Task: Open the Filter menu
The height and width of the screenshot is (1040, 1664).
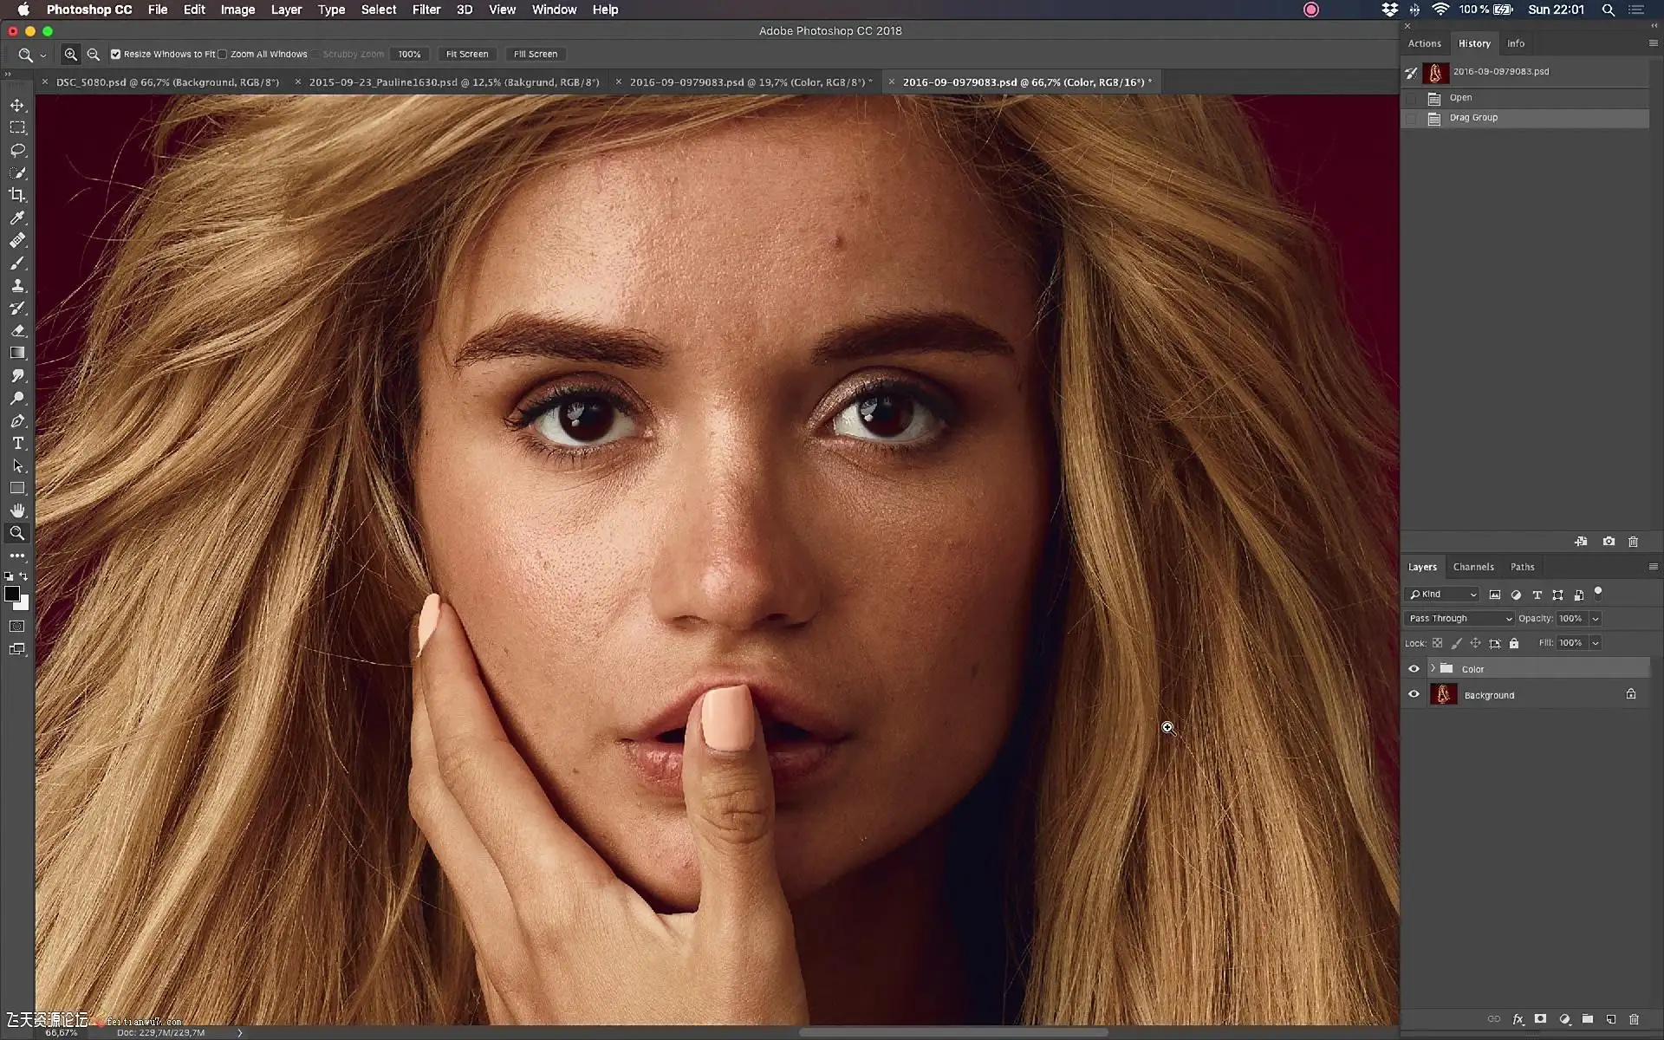Action: click(x=426, y=10)
